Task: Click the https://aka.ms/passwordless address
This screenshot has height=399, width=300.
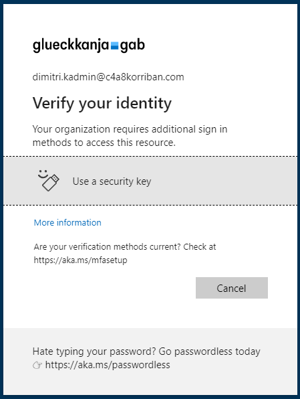Action: [108, 365]
